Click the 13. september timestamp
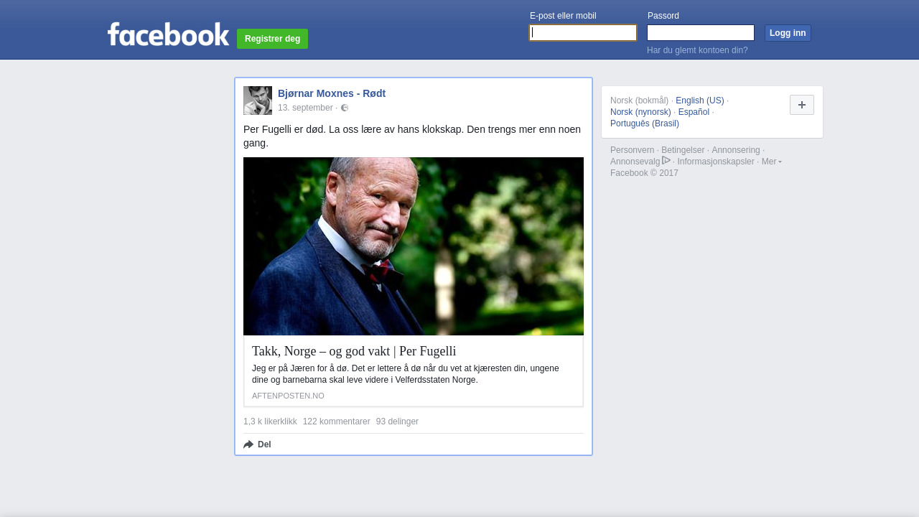919x517 pixels. click(305, 108)
